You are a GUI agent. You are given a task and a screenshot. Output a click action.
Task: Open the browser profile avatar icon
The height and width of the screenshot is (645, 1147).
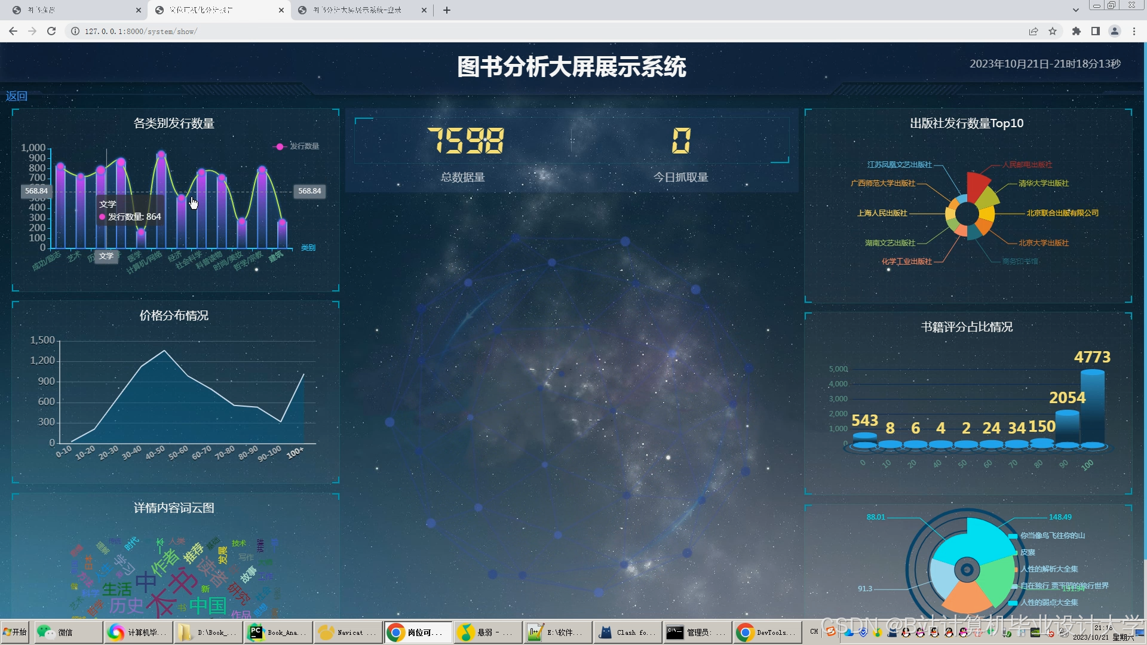point(1114,31)
